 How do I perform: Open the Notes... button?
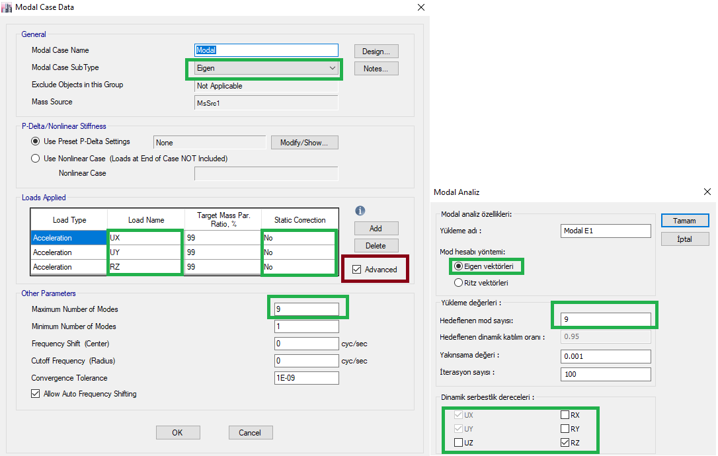[376, 69]
